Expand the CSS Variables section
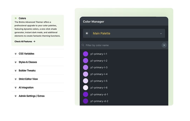This screenshot has height=121, width=190. click(x=26, y=54)
